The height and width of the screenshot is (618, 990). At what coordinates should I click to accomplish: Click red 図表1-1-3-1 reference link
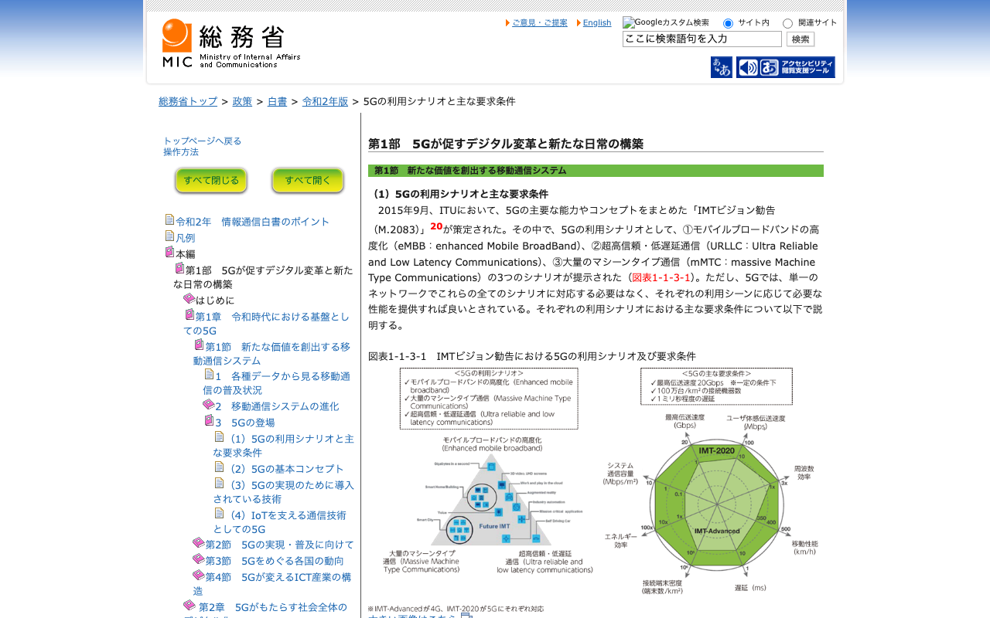click(x=661, y=277)
